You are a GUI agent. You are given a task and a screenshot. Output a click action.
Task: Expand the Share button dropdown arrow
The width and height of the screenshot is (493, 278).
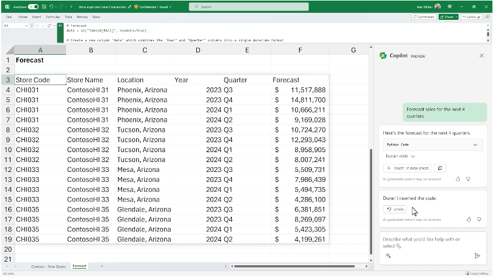[457, 17]
